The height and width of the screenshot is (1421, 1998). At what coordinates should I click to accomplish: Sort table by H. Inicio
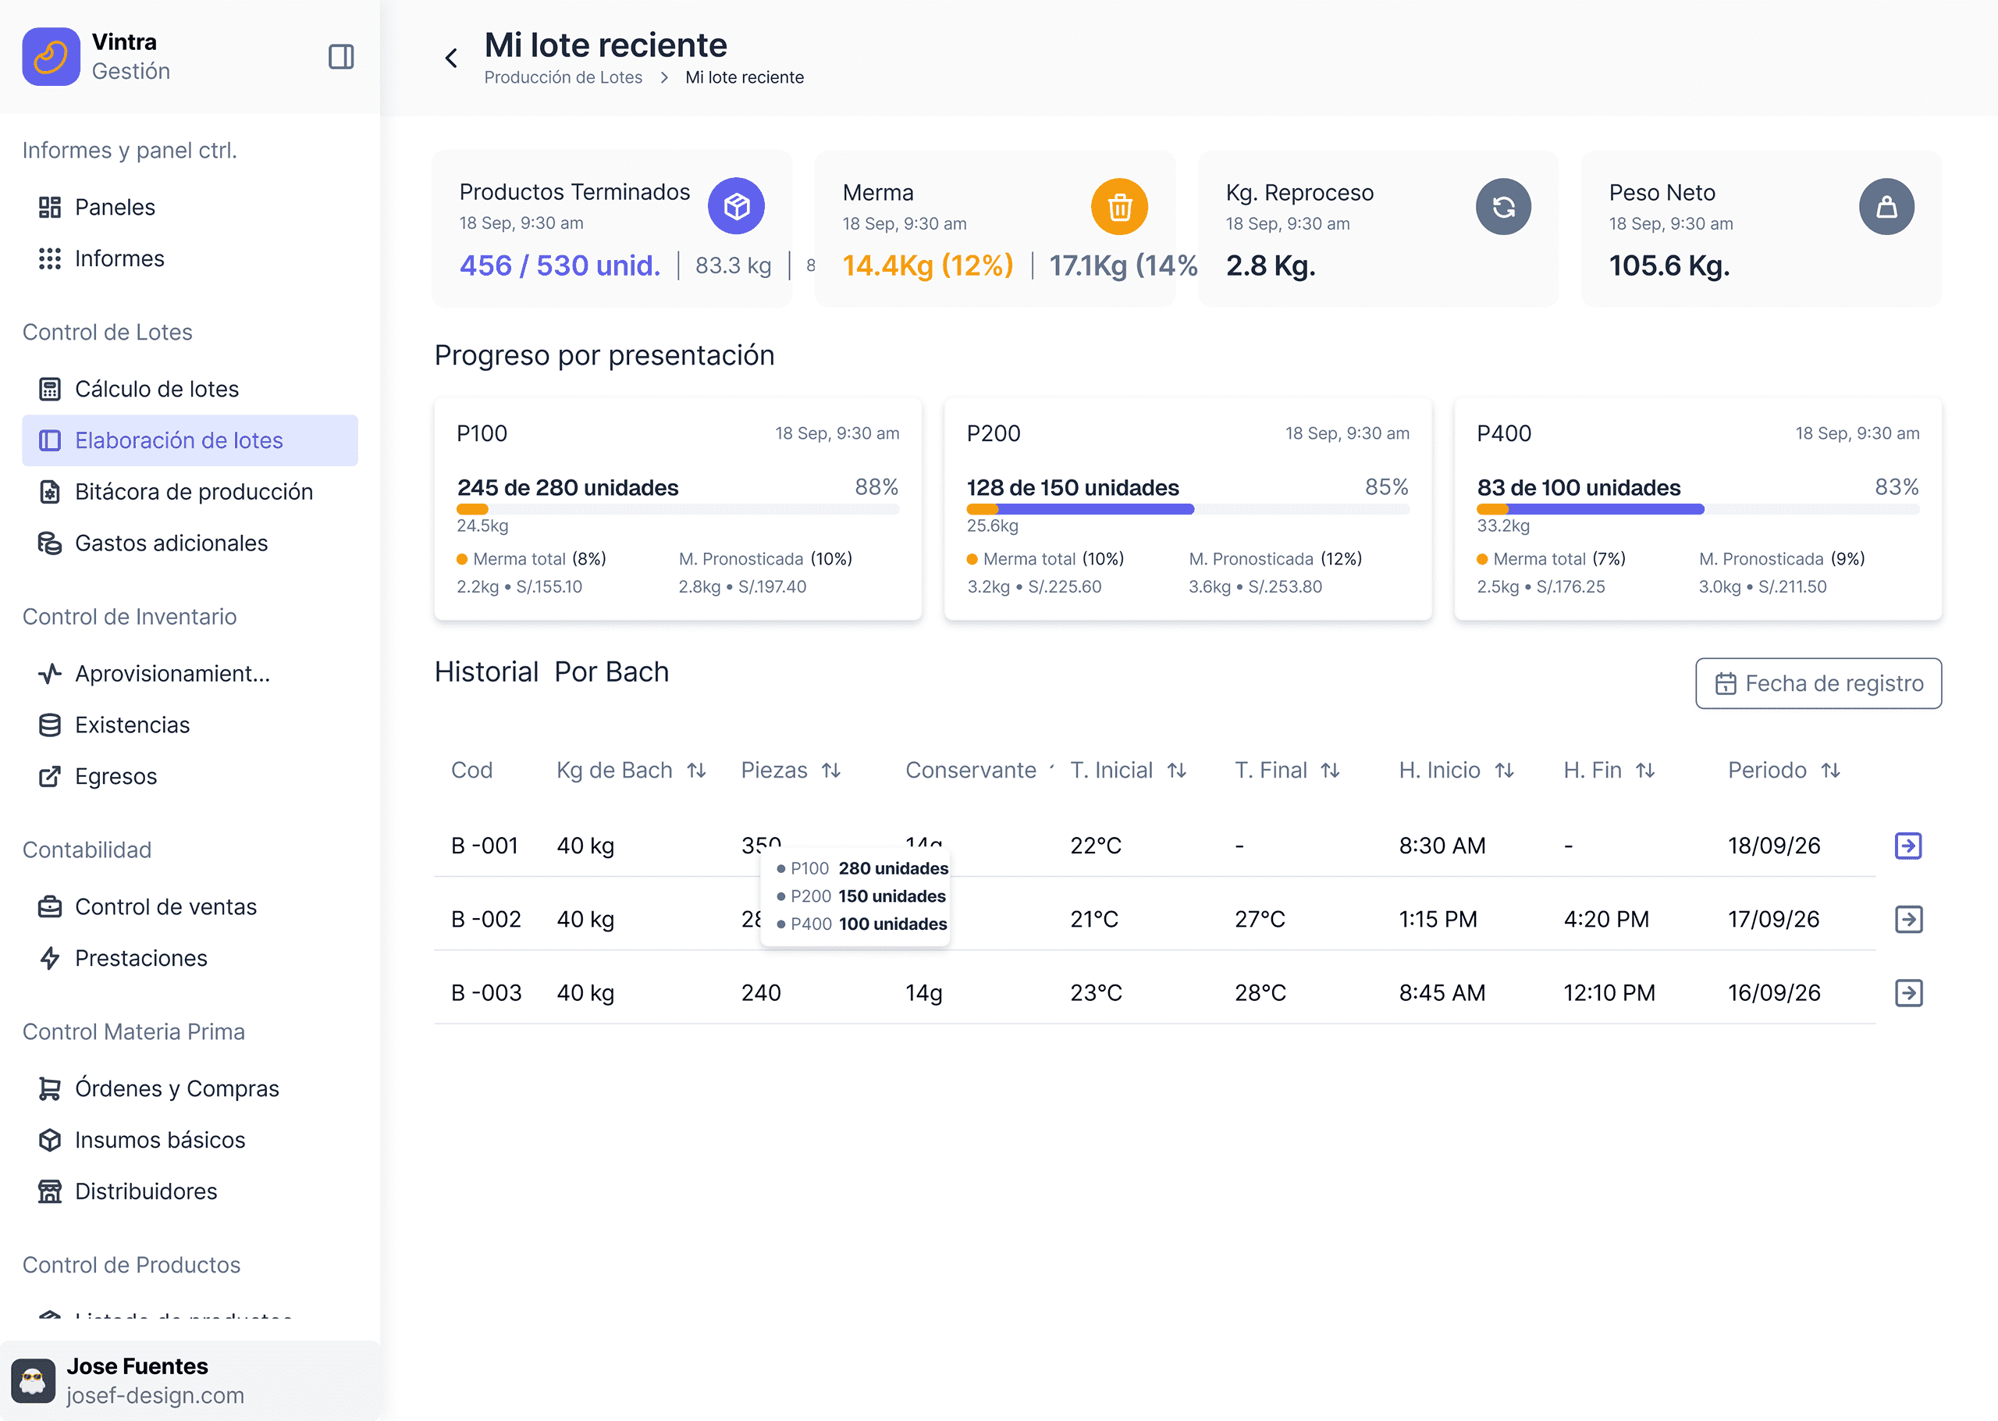[1504, 770]
